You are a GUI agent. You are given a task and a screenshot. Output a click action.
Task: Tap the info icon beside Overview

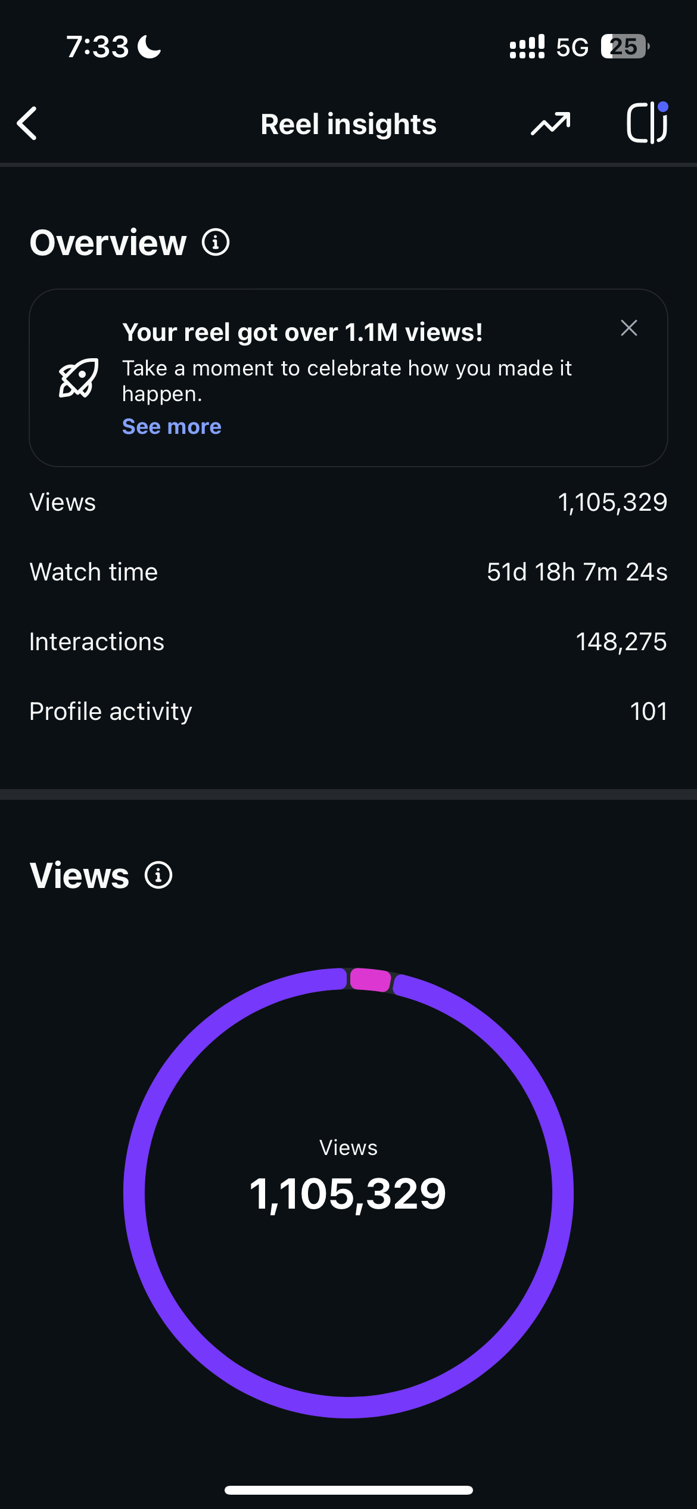coord(216,243)
